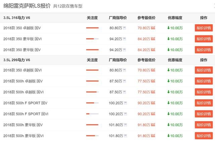Open the 2018款 500h 豪华版 国V model link
This screenshot has width=215, height=141.
[23, 125]
